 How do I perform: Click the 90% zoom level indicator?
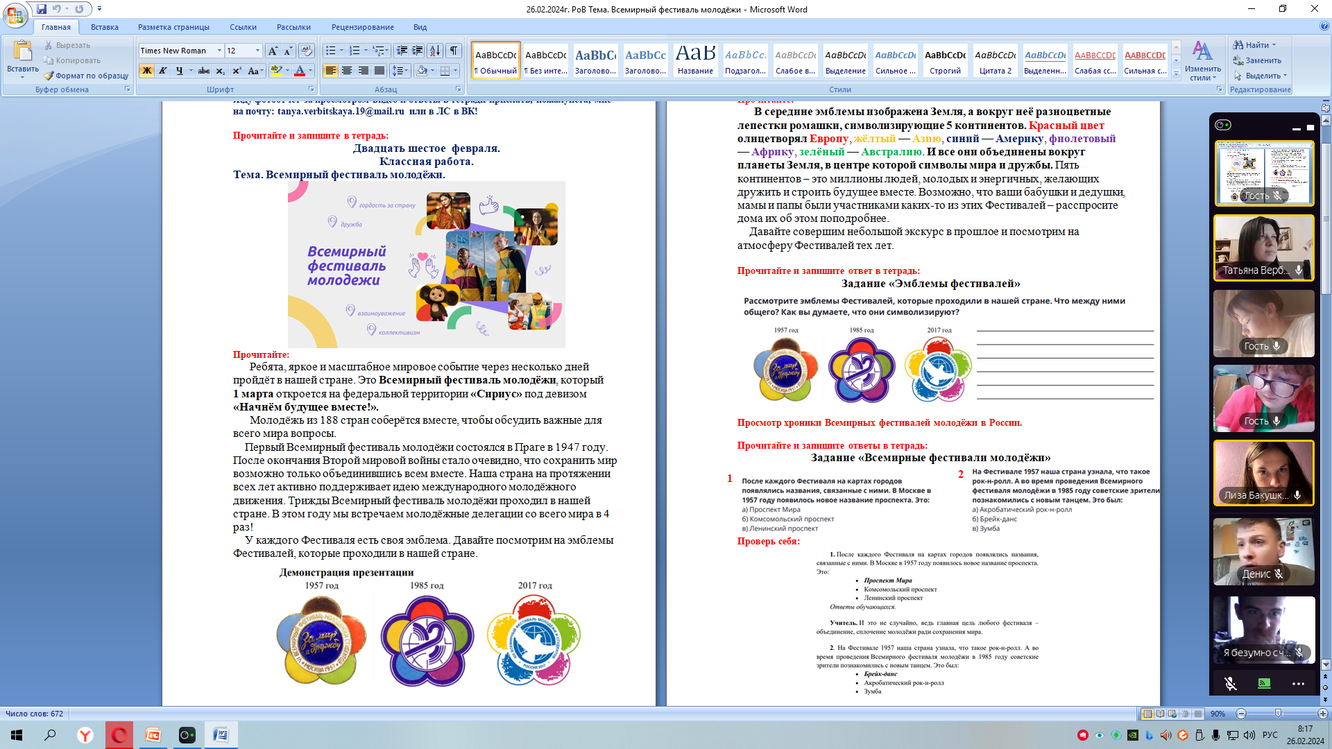coord(1218,714)
